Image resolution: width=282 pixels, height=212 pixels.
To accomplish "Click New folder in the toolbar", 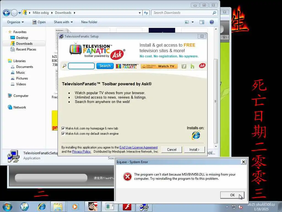I will (89, 22).
